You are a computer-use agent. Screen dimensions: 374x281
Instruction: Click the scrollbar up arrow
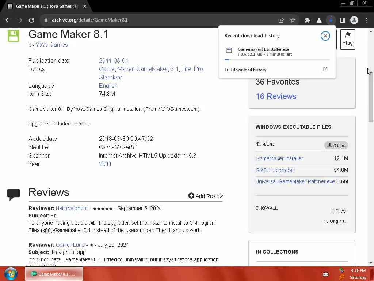click(x=370, y=31)
